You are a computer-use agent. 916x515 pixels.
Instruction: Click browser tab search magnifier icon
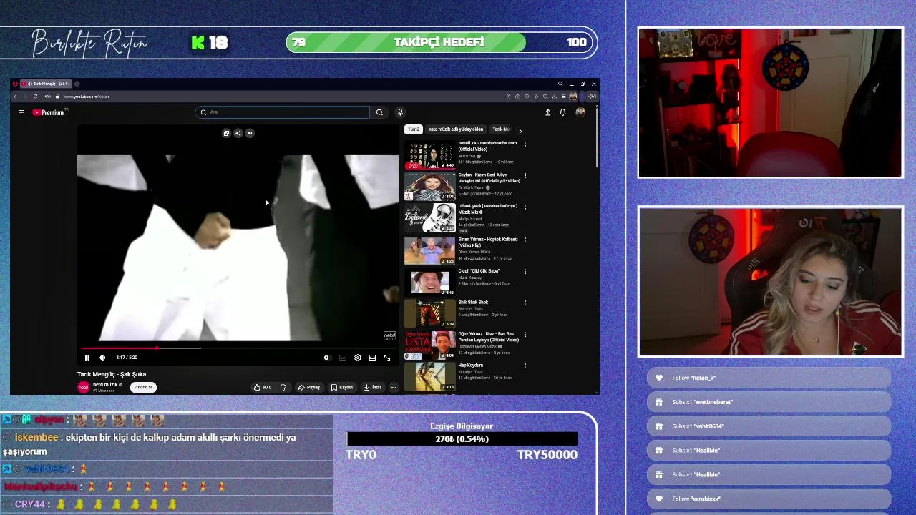pyautogui.click(x=560, y=84)
